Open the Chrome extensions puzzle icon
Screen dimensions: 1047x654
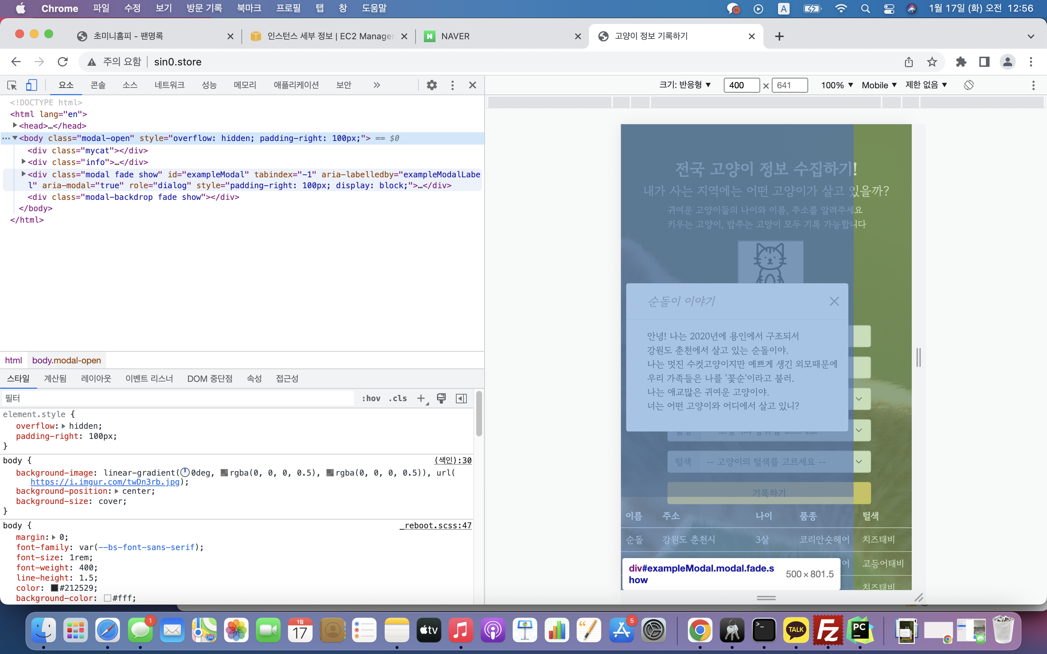click(961, 62)
